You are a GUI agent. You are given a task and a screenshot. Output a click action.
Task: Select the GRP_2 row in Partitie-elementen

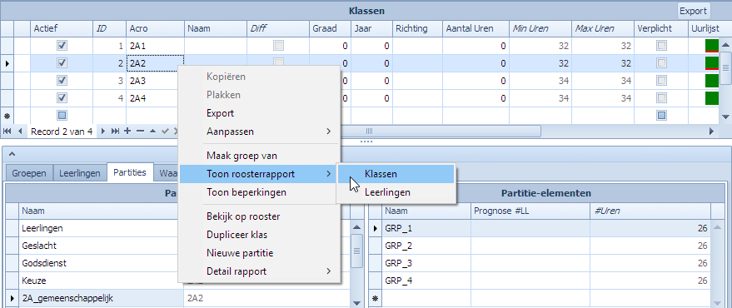click(546, 246)
